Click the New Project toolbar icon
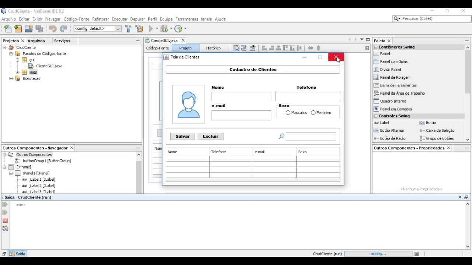The image size is (472, 265). (18, 29)
